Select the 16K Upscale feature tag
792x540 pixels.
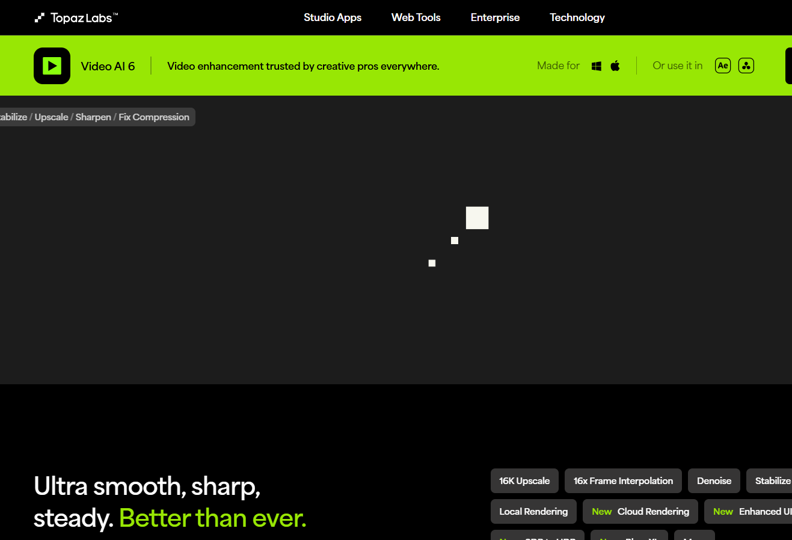click(524, 480)
